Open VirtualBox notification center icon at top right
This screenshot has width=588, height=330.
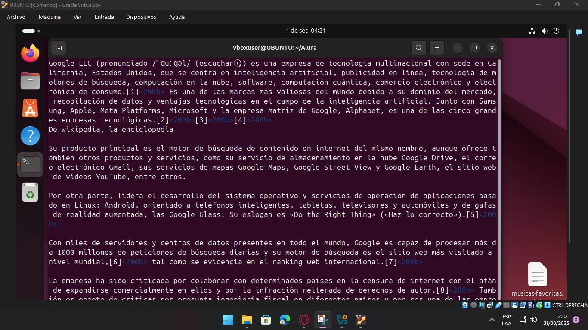coord(579,32)
